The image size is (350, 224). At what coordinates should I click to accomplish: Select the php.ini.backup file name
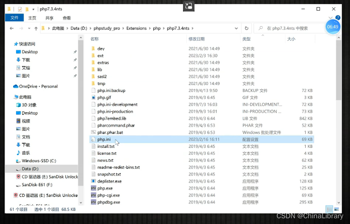point(111,91)
